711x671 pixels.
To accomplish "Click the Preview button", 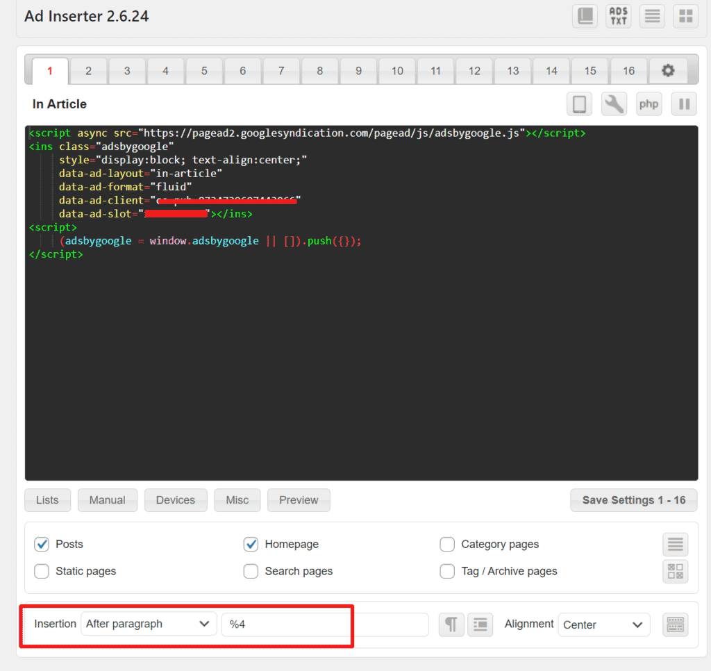I will pos(299,500).
